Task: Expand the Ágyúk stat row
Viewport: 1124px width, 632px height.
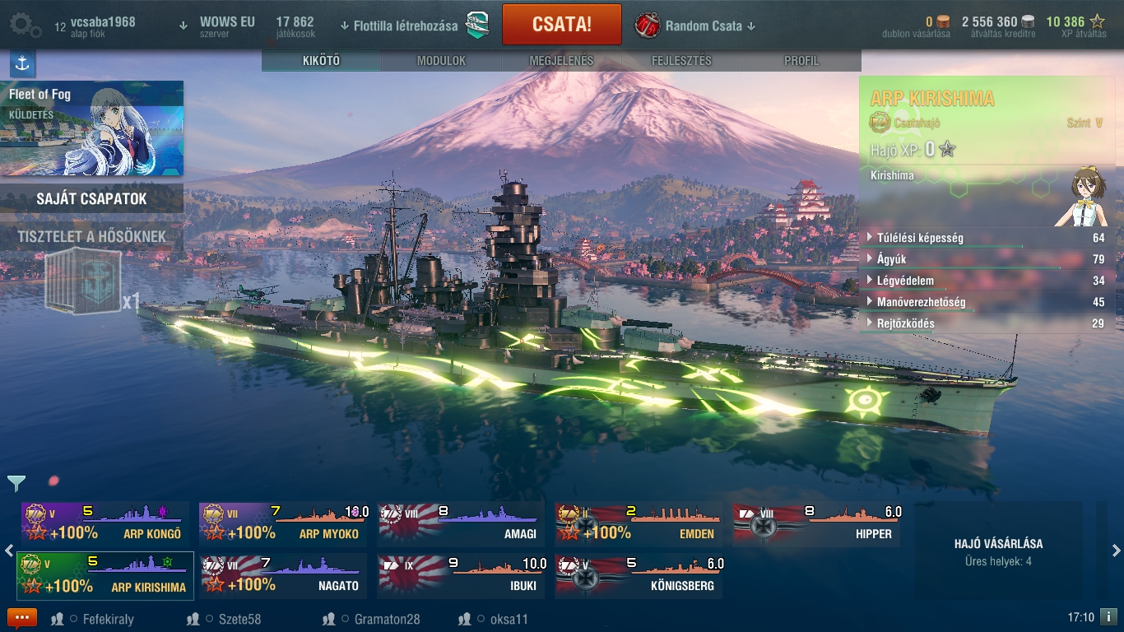Action: pos(984,259)
